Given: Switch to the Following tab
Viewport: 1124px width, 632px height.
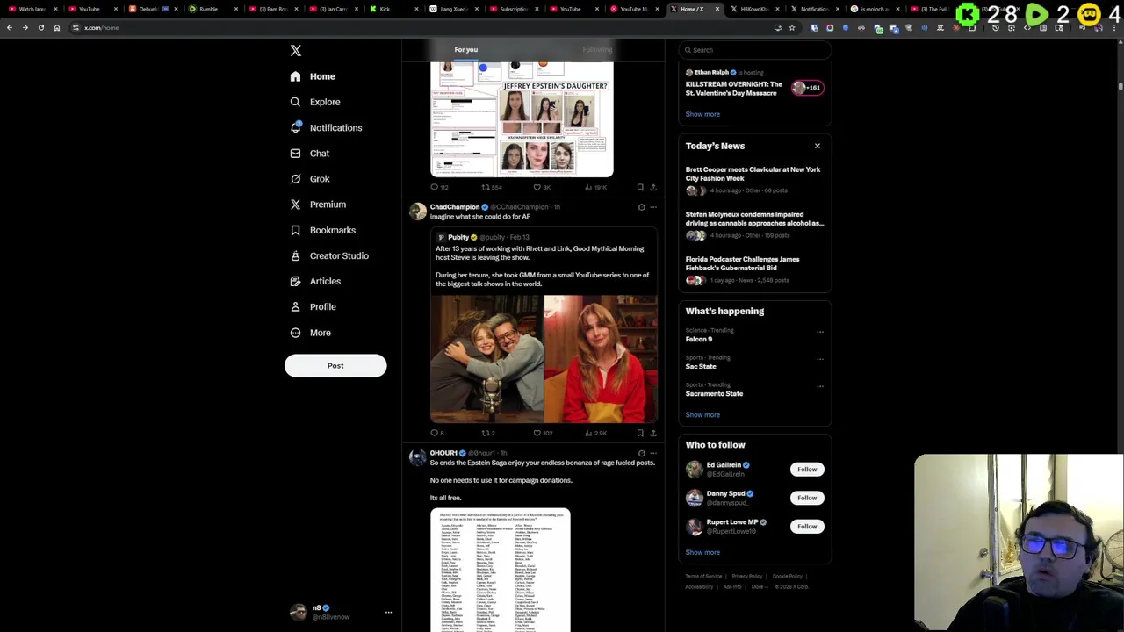Looking at the screenshot, I should 597,50.
